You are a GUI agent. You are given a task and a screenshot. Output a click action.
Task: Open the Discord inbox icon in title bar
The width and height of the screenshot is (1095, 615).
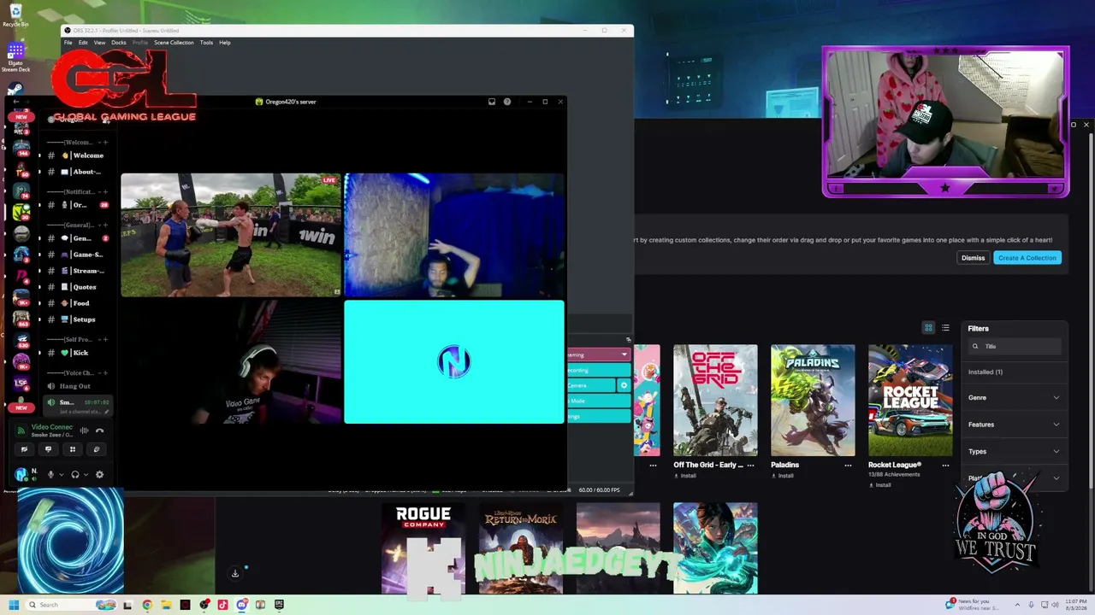click(x=492, y=102)
